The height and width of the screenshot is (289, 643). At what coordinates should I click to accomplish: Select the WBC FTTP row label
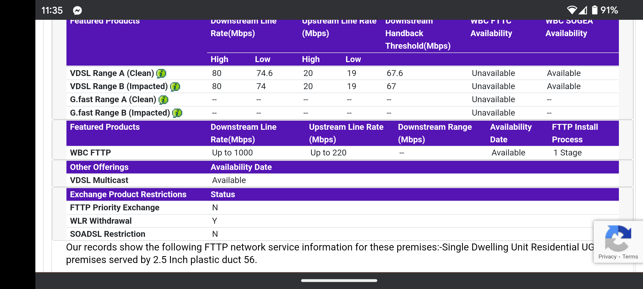[x=90, y=153]
